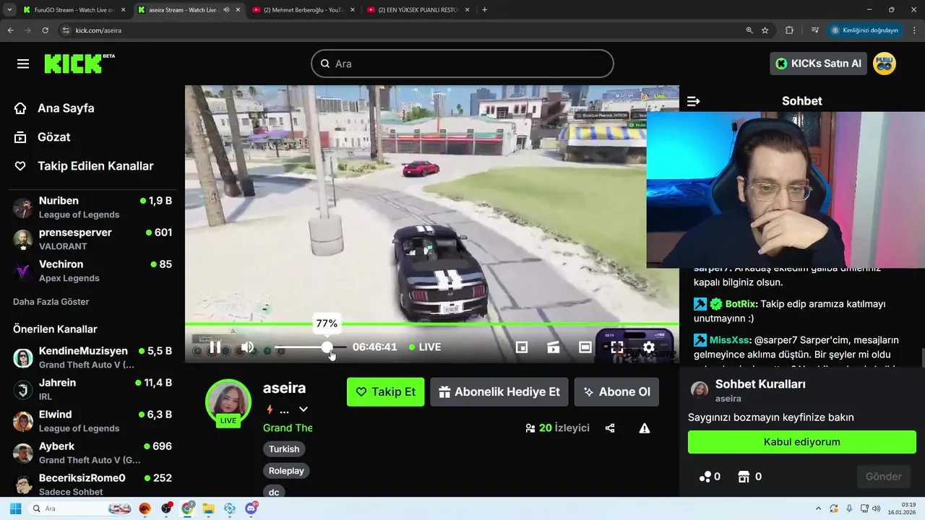The width and height of the screenshot is (925, 520).
Task: Enable mini player mode icon
Action: click(522, 347)
